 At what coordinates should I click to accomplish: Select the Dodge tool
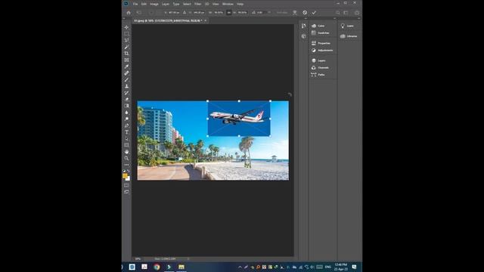[126, 119]
